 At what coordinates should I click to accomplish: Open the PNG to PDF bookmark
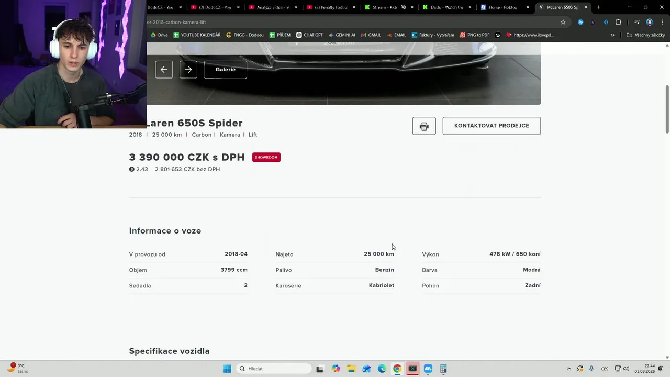(x=475, y=35)
